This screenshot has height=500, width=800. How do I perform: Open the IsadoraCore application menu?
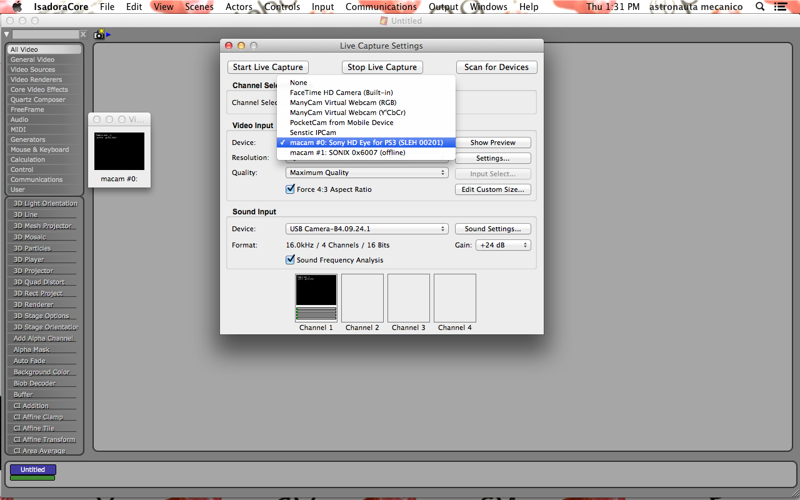[61, 7]
